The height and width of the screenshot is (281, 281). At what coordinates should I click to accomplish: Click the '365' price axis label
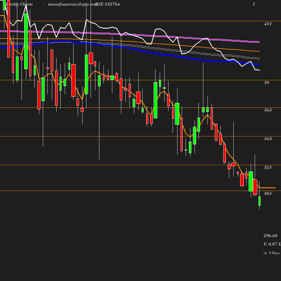coord(268,110)
